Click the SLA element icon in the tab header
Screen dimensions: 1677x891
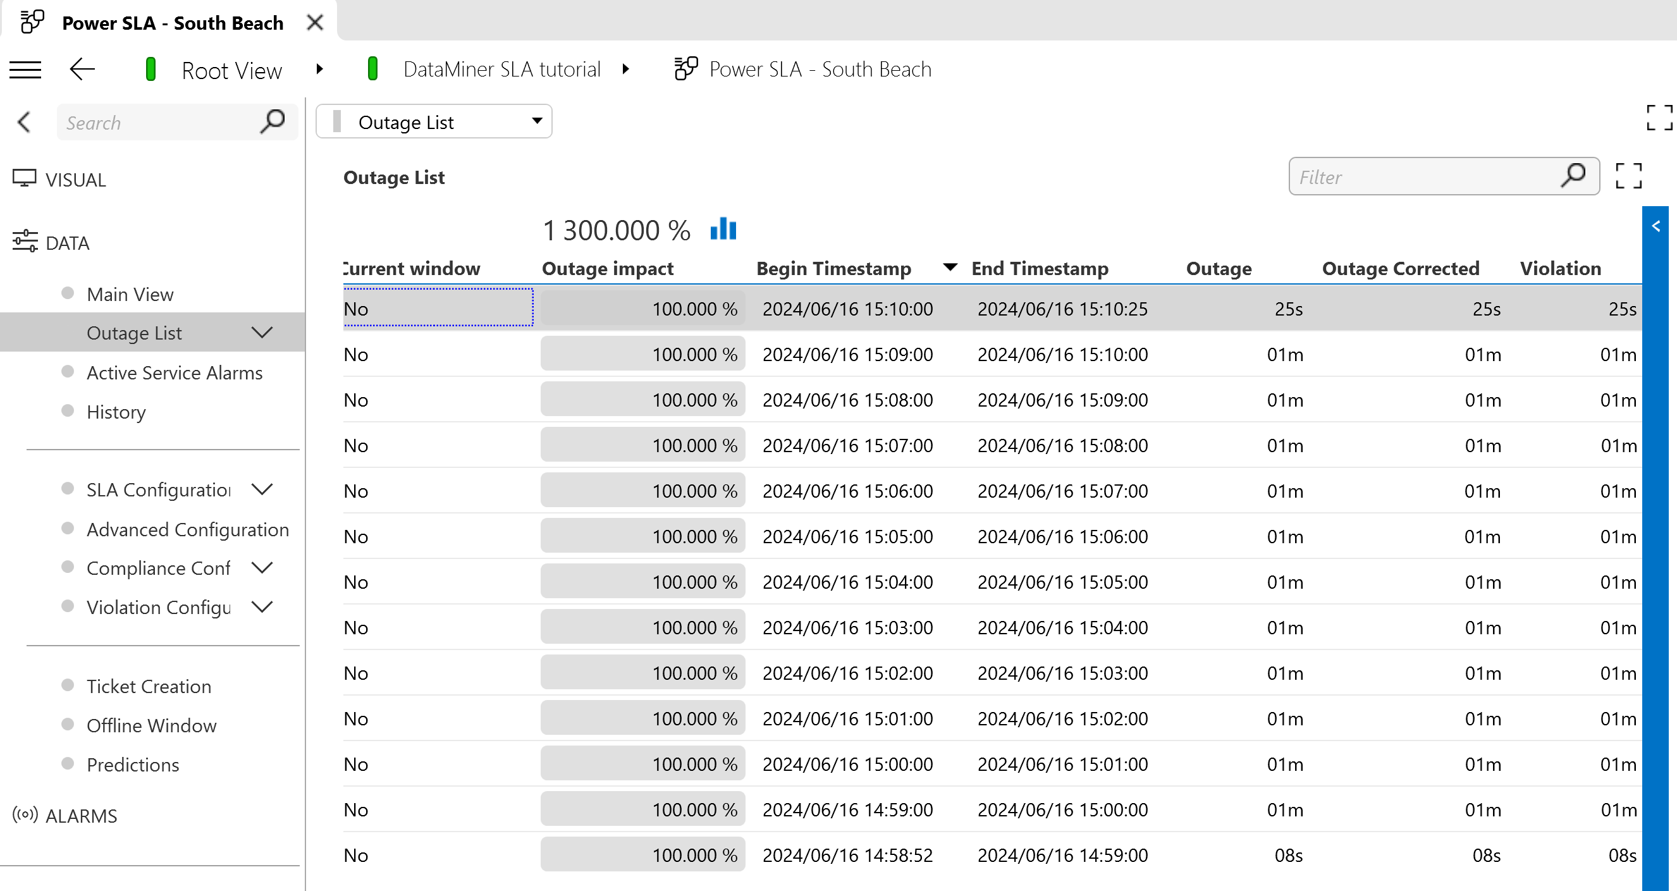(31, 22)
